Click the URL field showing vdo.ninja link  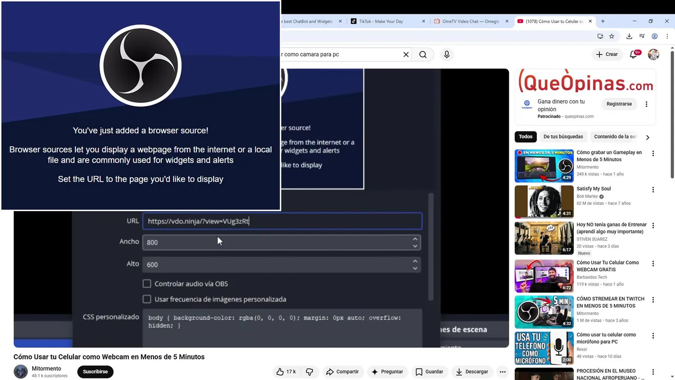tap(282, 221)
